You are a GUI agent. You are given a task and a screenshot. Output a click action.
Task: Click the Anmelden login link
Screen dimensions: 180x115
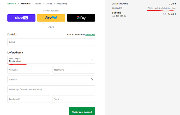pos(90,35)
